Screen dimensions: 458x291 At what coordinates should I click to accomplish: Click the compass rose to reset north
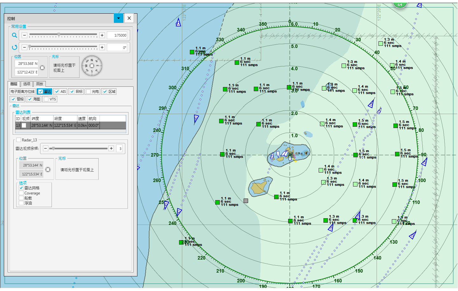click(92, 66)
